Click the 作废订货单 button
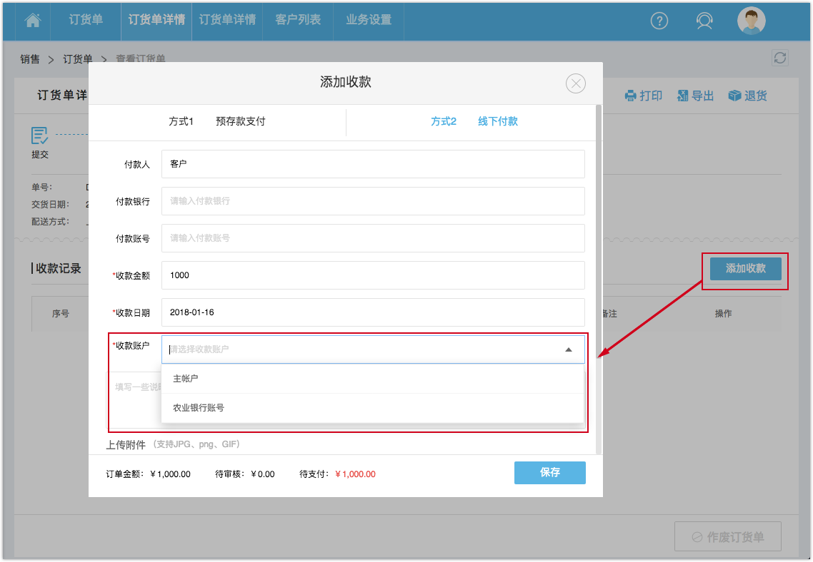The height and width of the screenshot is (562, 813). coord(728,536)
